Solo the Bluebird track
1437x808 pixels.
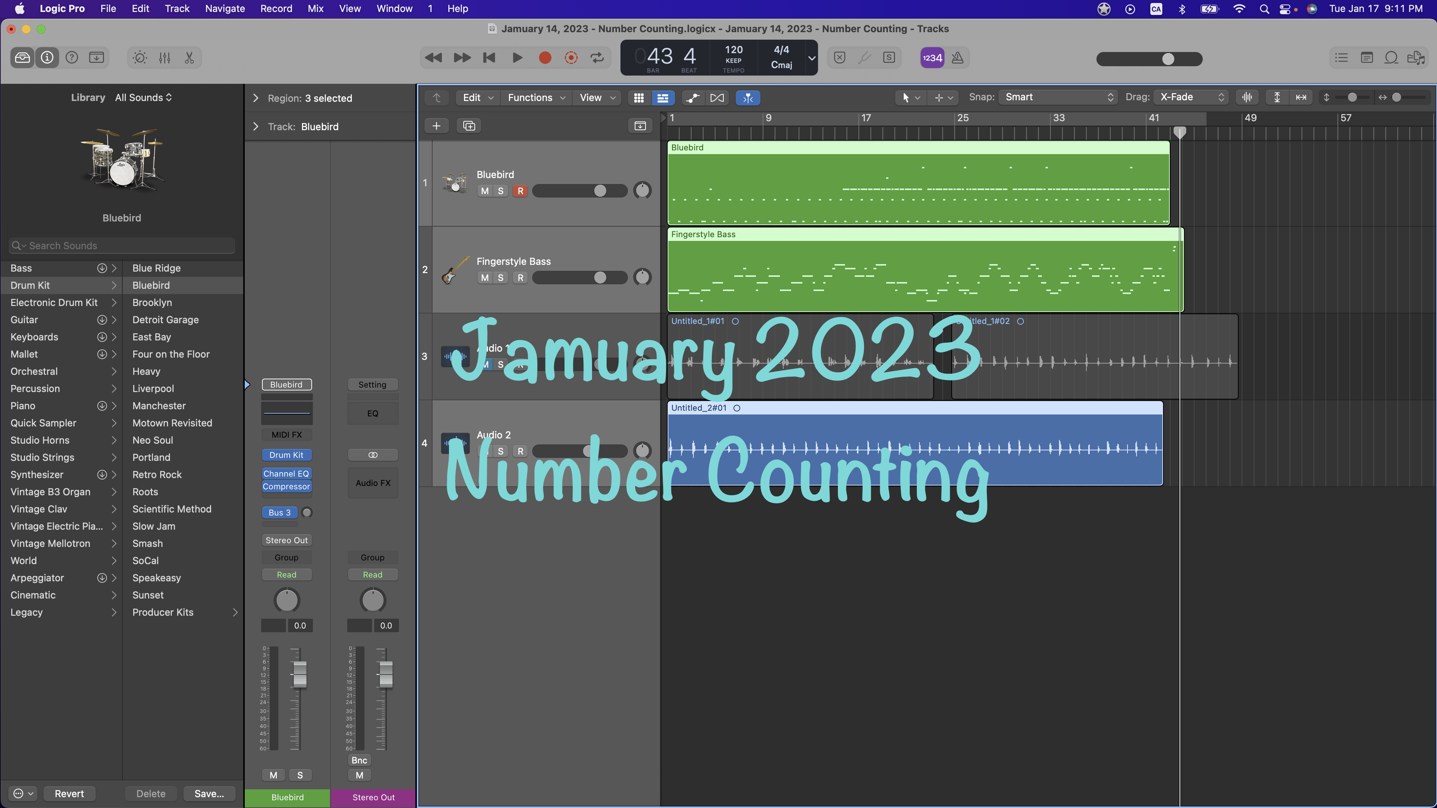pos(500,191)
